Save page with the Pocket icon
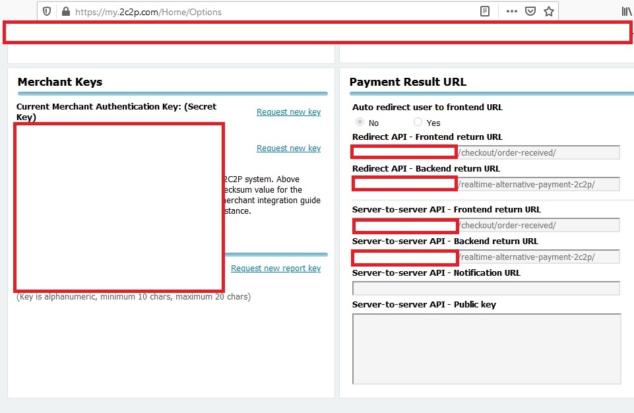 (530, 11)
